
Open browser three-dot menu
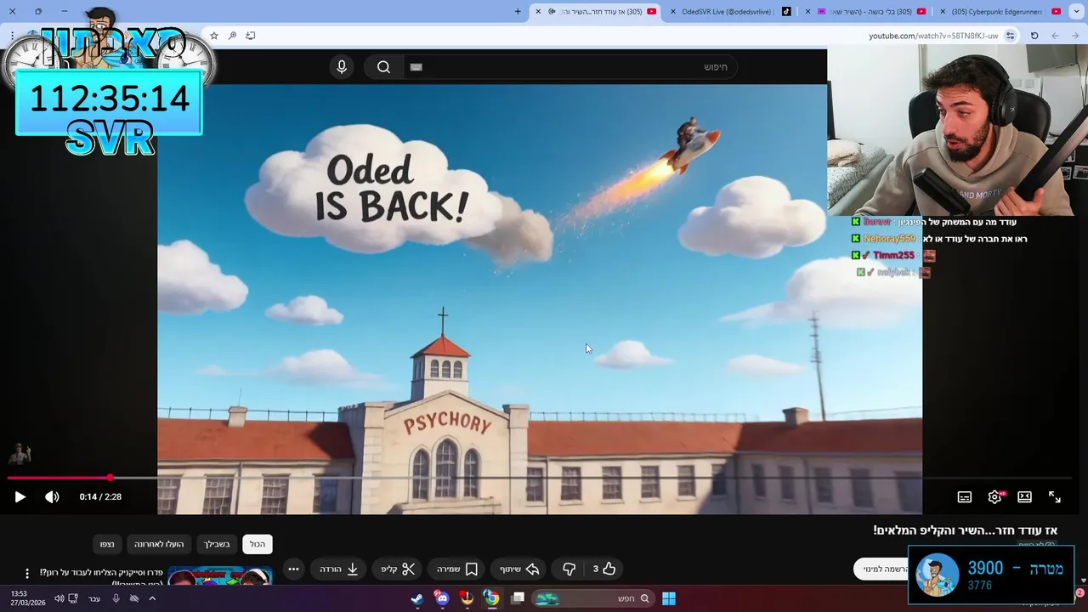(x=12, y=36)
